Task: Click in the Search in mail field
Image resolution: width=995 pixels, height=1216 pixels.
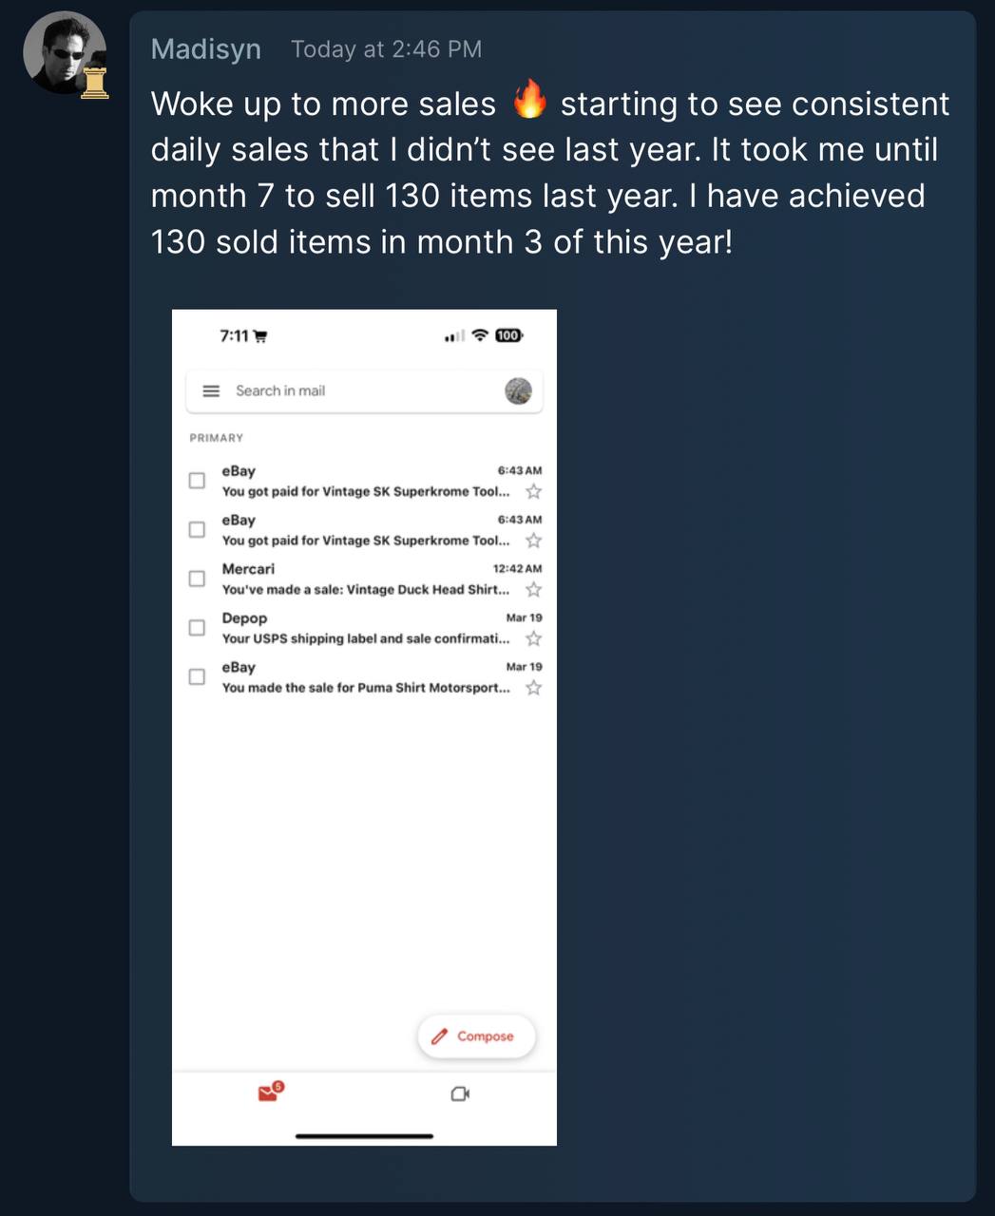Action: pyautogui.click(x=364, y=391)
